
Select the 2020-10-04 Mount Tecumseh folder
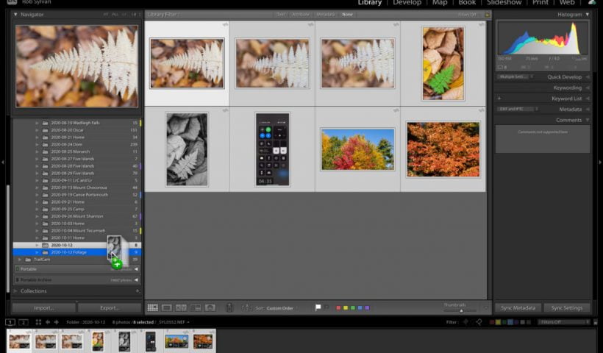point(78,230)
